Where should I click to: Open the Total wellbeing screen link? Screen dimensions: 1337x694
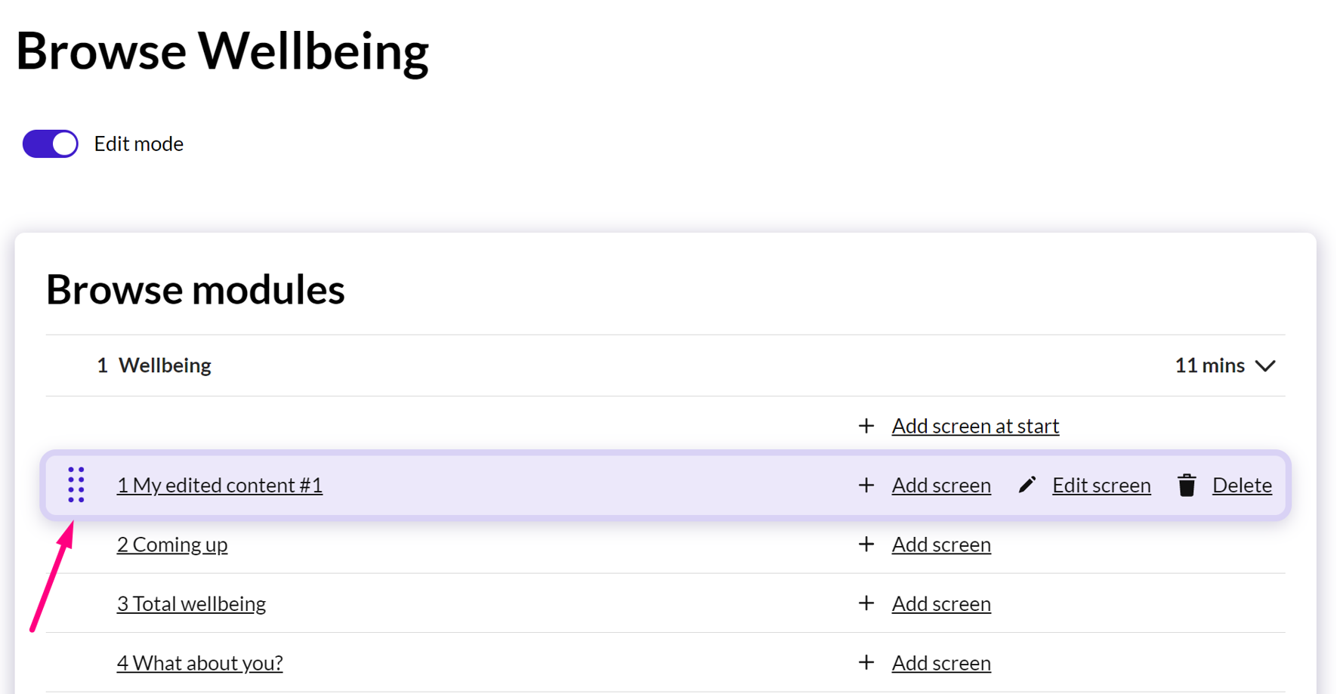tap(191, 603)
